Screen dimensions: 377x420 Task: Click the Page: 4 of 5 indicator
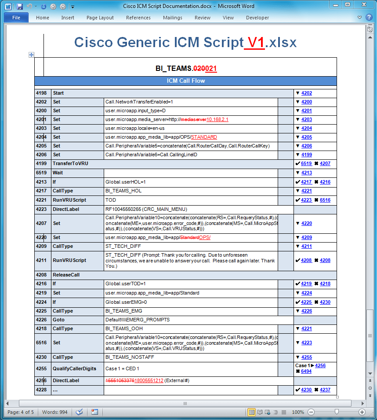[21, 412]
